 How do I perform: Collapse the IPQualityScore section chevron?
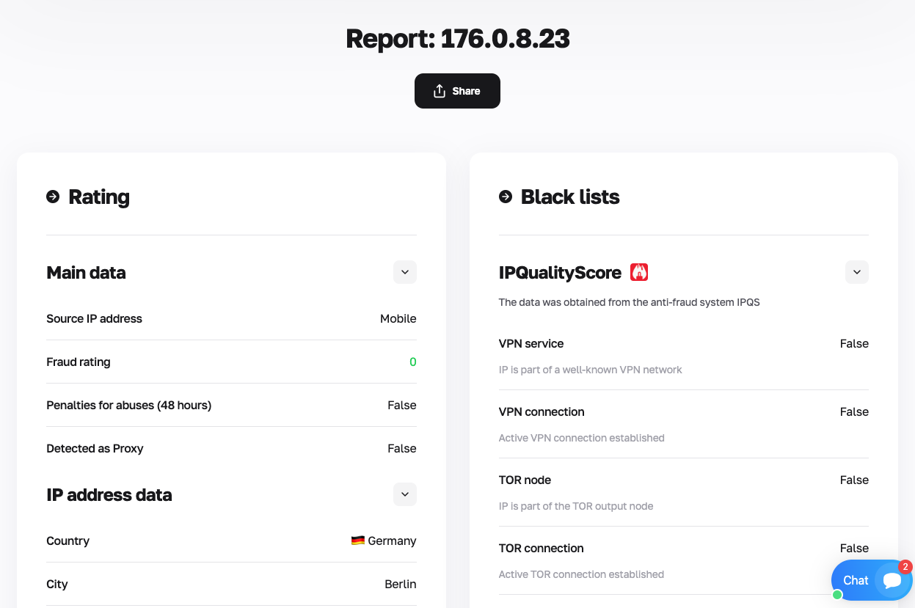[856, 272]
